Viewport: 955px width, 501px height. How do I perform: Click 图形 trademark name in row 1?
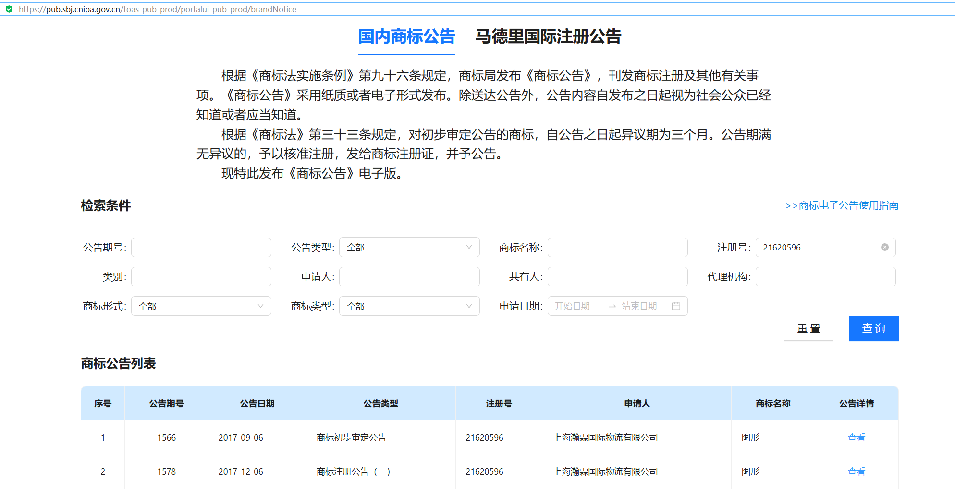click(750, 437)
